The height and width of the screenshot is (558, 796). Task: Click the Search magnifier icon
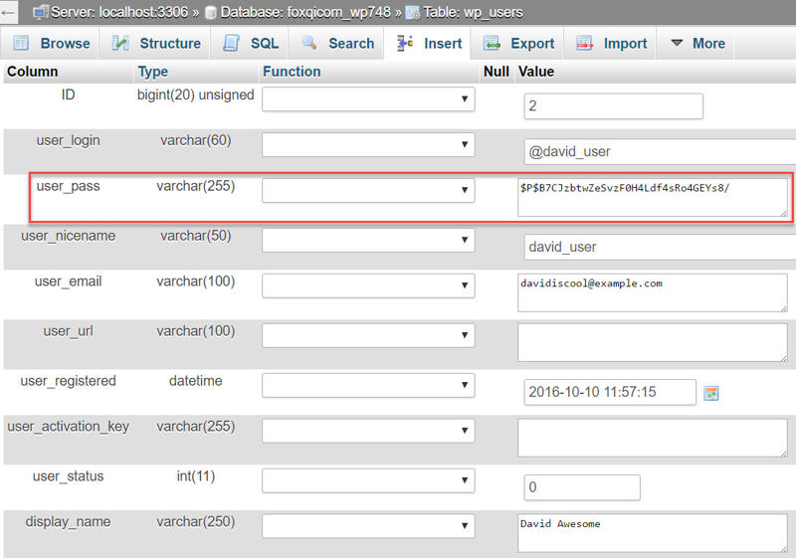(x=309, y=43)
